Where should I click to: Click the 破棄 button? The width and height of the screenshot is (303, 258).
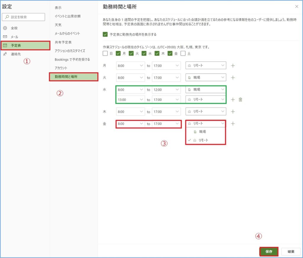point(291,252)
